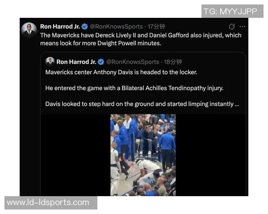This screenshot has width=268, height=214.
Task: Open the top Ron Harrod Jr. display name
Action: (60, 26)
